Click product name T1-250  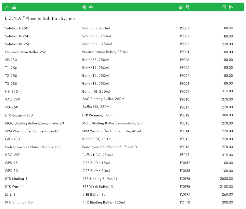11,68
